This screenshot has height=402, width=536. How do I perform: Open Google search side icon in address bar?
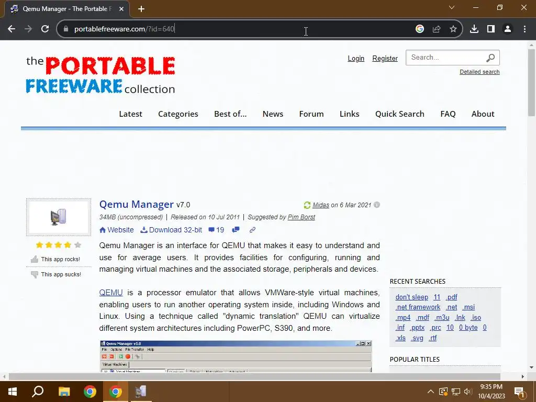point(419,29)
